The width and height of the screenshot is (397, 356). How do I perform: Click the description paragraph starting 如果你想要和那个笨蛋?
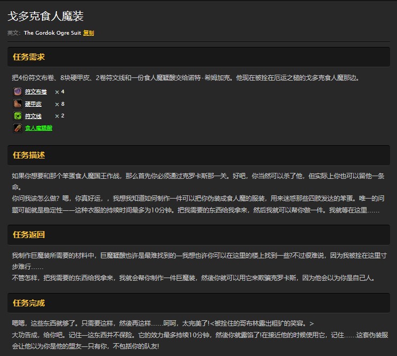pos(198,181)
